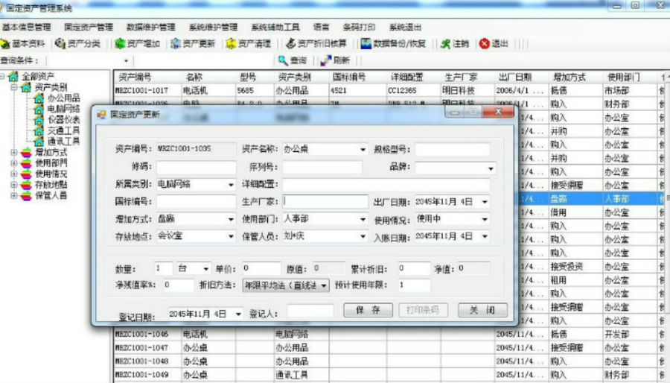Open the 入账日期 date picker
This screenshot has width=670, height=383.
(x=485, y=236)
